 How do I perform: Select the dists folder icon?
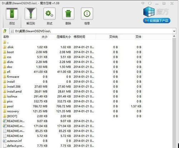[5, 62]
